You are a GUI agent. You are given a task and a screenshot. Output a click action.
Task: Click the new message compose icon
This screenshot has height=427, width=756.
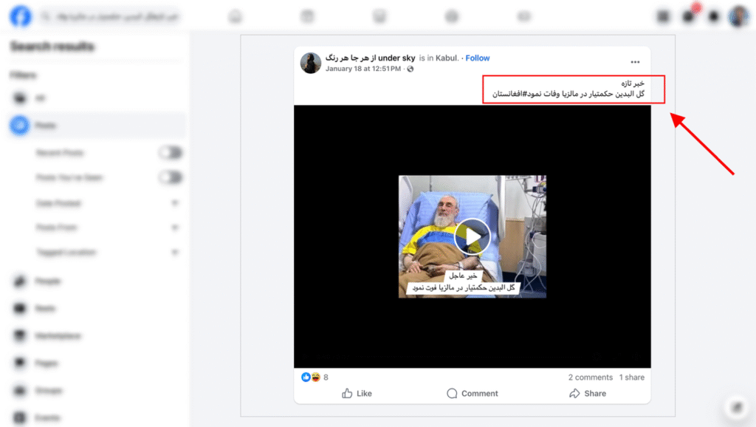click(x=735, y=406)
